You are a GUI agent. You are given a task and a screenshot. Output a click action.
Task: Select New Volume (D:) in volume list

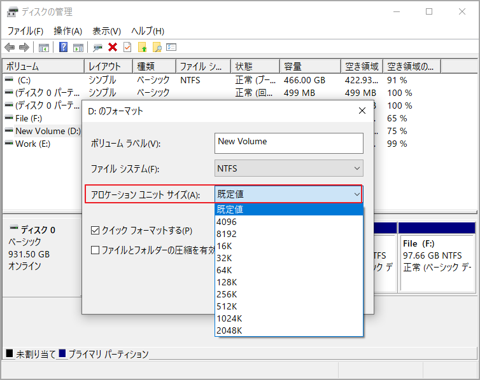(43, 131)
